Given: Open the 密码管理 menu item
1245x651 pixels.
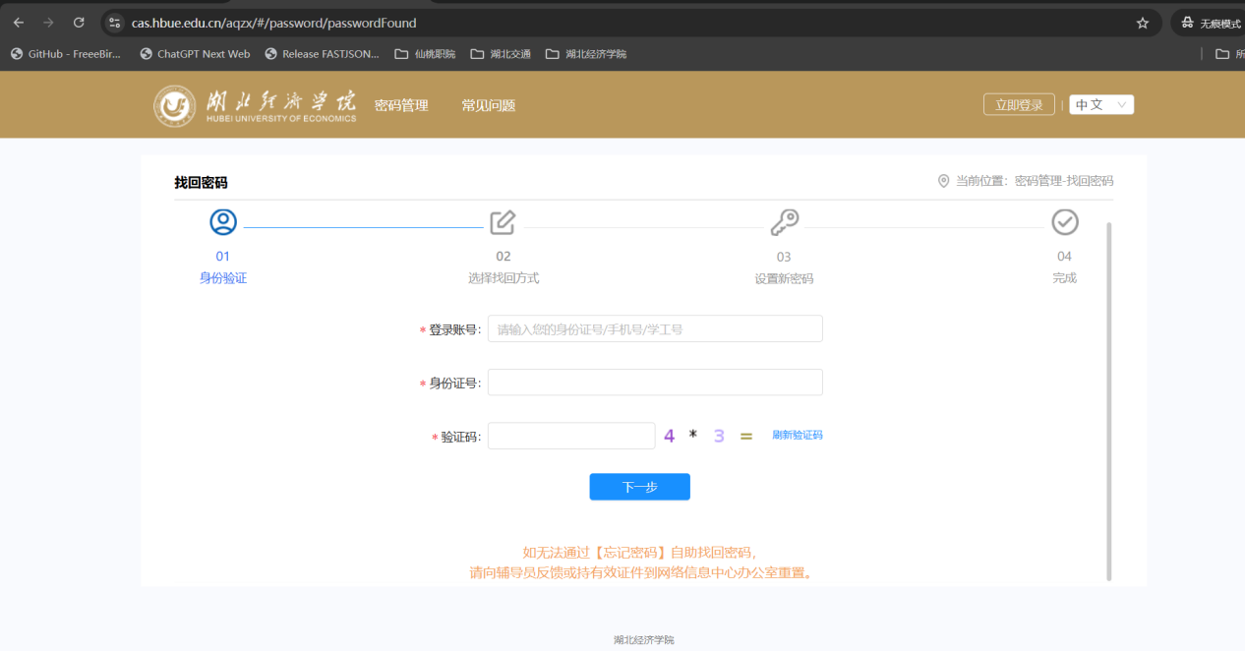Looking at the screenshot, I should pos(401,105).
